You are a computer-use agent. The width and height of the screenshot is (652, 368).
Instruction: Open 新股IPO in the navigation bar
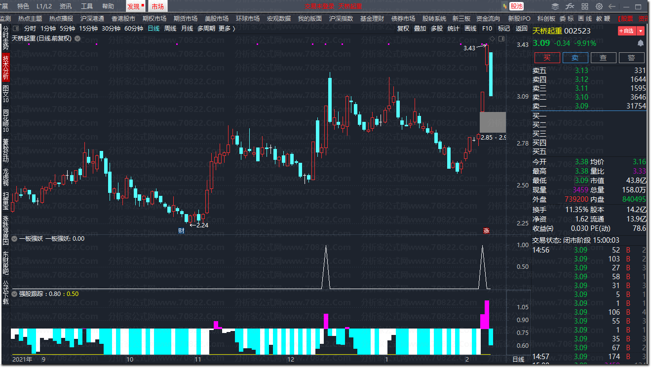coord(519,19)
